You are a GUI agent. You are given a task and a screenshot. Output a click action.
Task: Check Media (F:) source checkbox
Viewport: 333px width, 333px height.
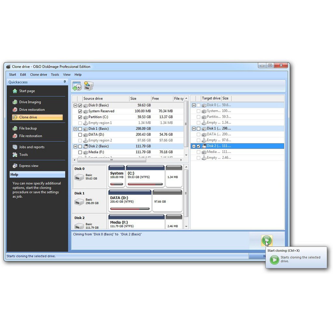[80, 152]
